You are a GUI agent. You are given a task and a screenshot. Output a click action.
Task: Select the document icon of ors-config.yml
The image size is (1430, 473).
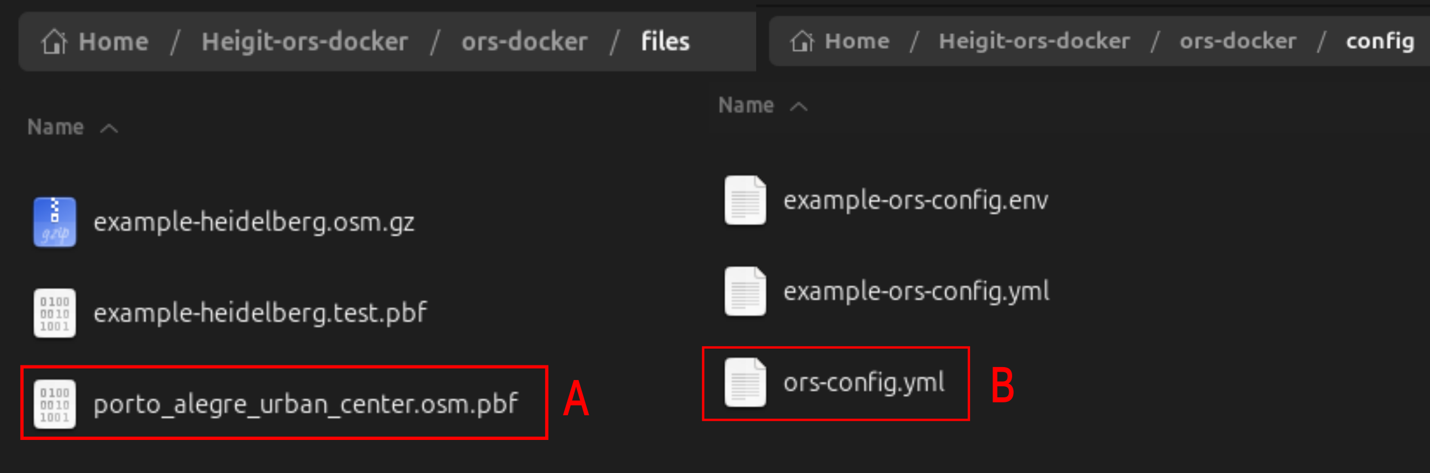coord(745,382)
